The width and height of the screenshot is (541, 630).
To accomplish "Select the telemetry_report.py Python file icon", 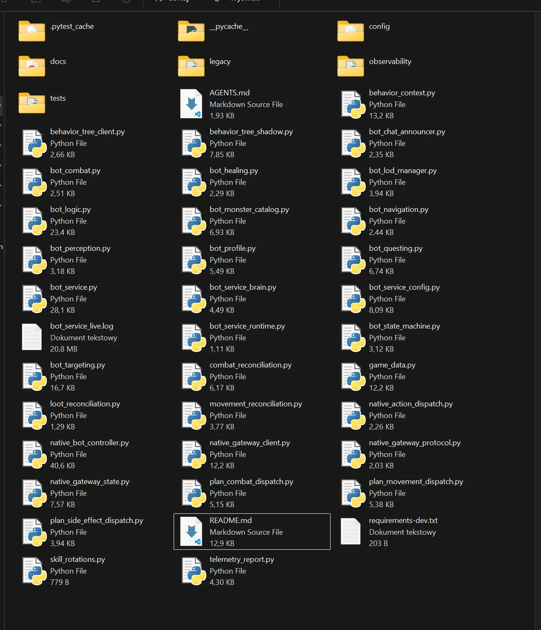I will (194, 571).
